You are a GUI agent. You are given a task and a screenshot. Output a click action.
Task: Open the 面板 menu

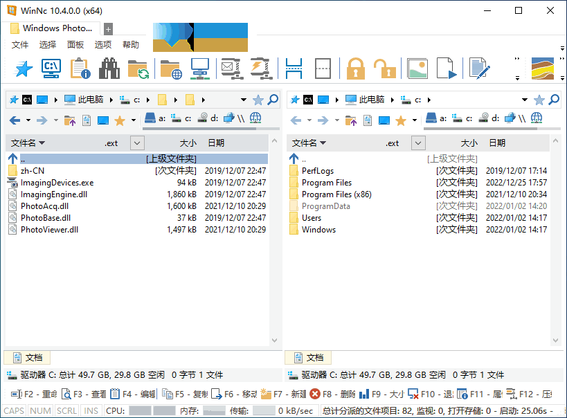pos(75,45)
